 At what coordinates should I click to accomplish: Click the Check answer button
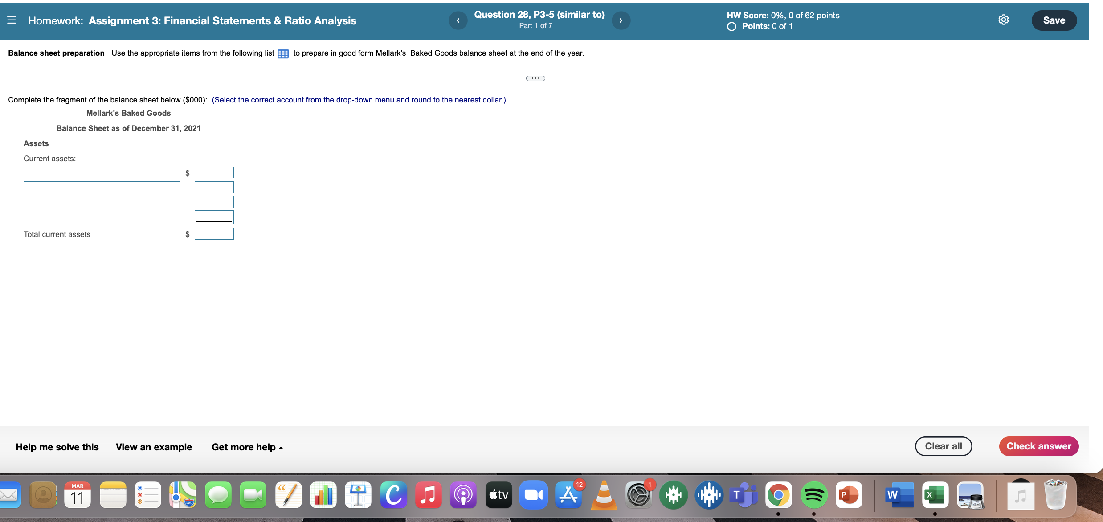[1038, 446]
